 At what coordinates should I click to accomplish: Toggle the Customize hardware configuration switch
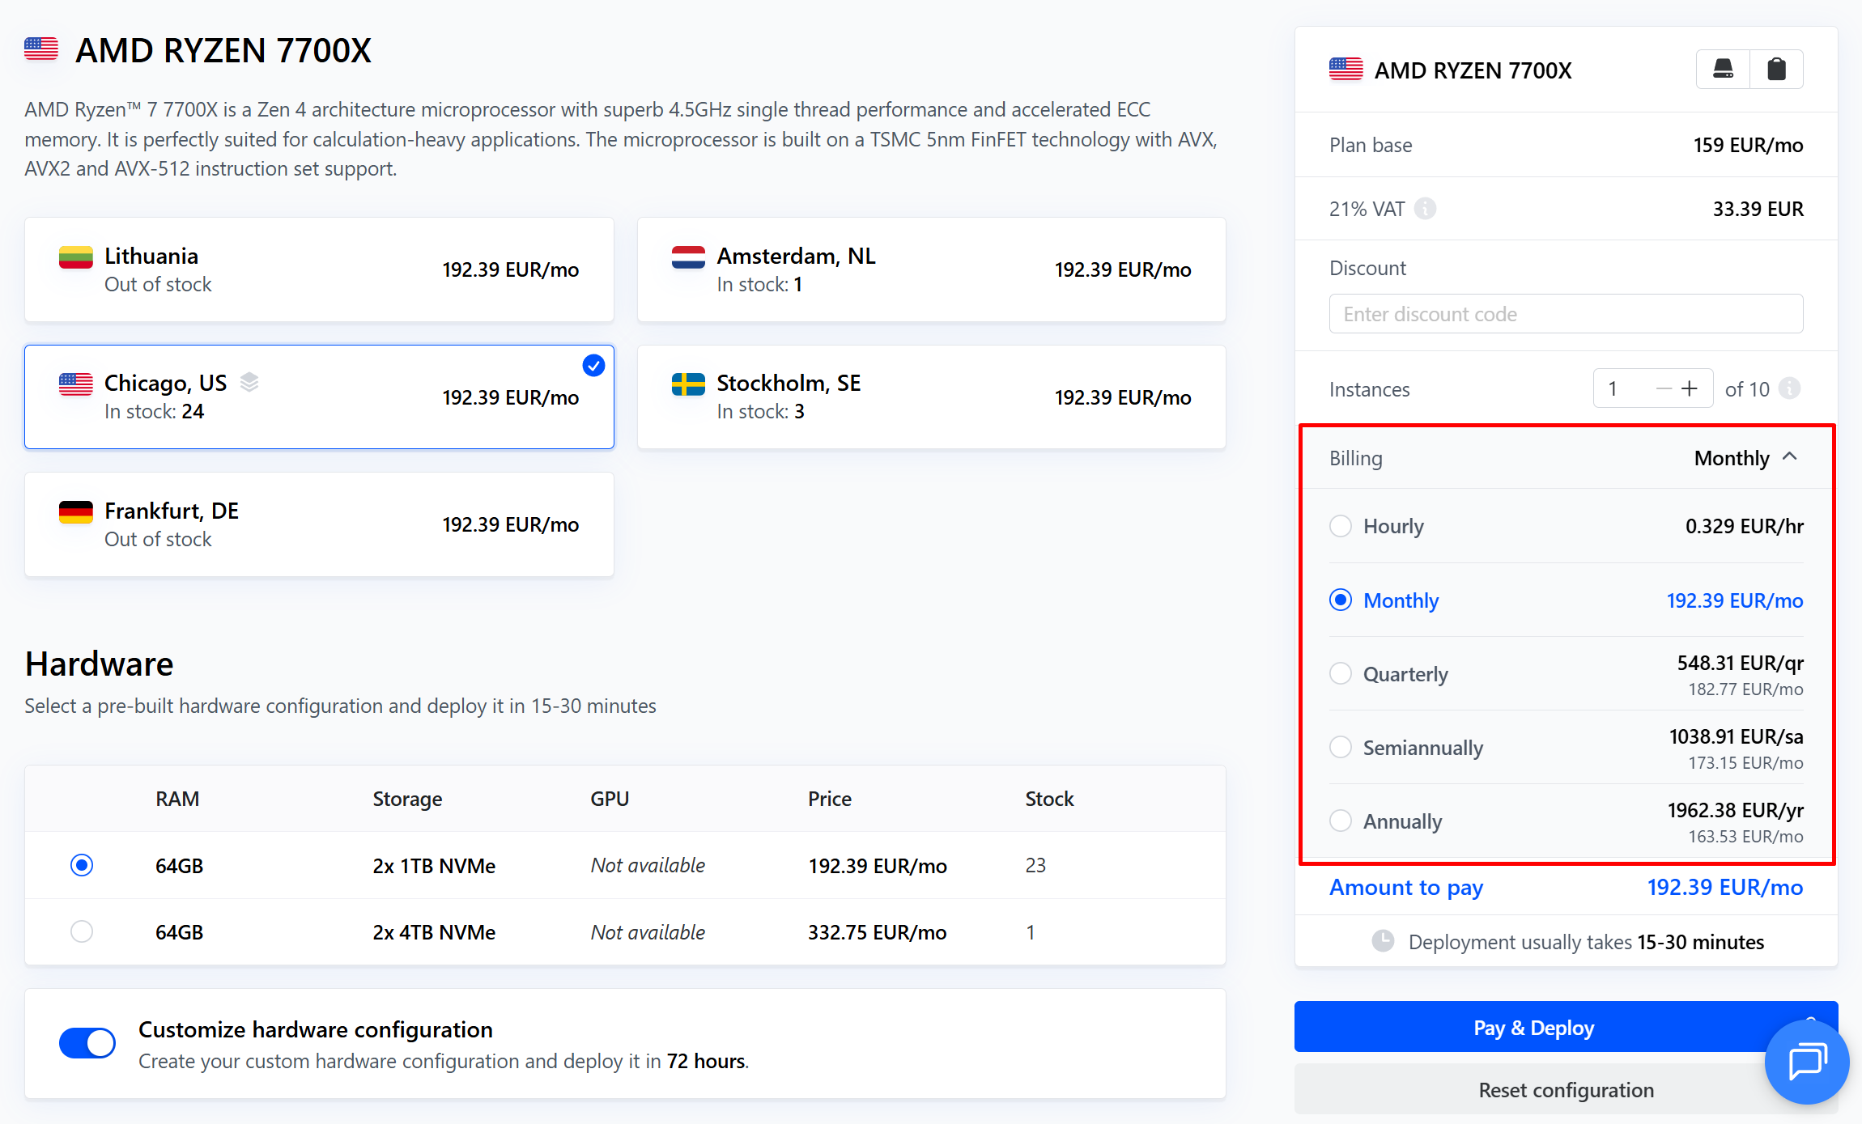(x=87, y=1043)
